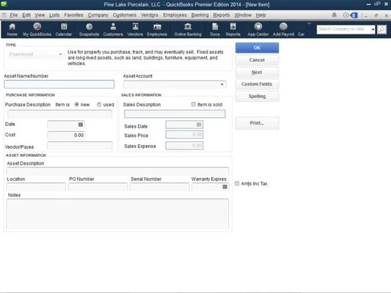
Task: Click the Next button
Action: click(x=257, y=73)
